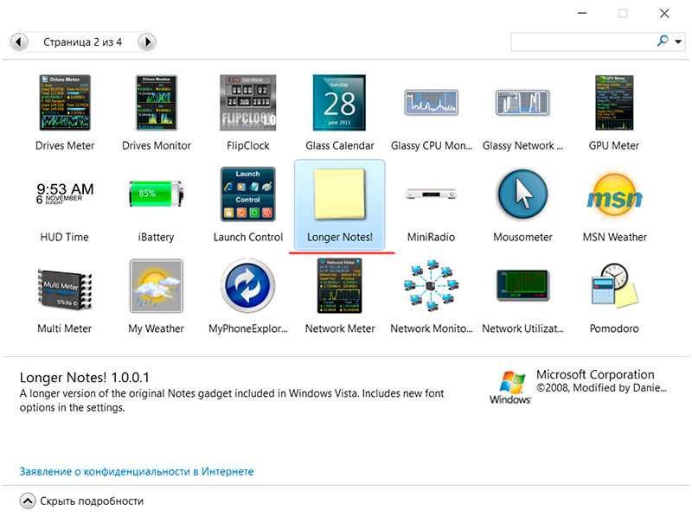Screen dimensions: 692x523
Task: Select the Drives Meter gadget icon
Action: coord(65,103)
